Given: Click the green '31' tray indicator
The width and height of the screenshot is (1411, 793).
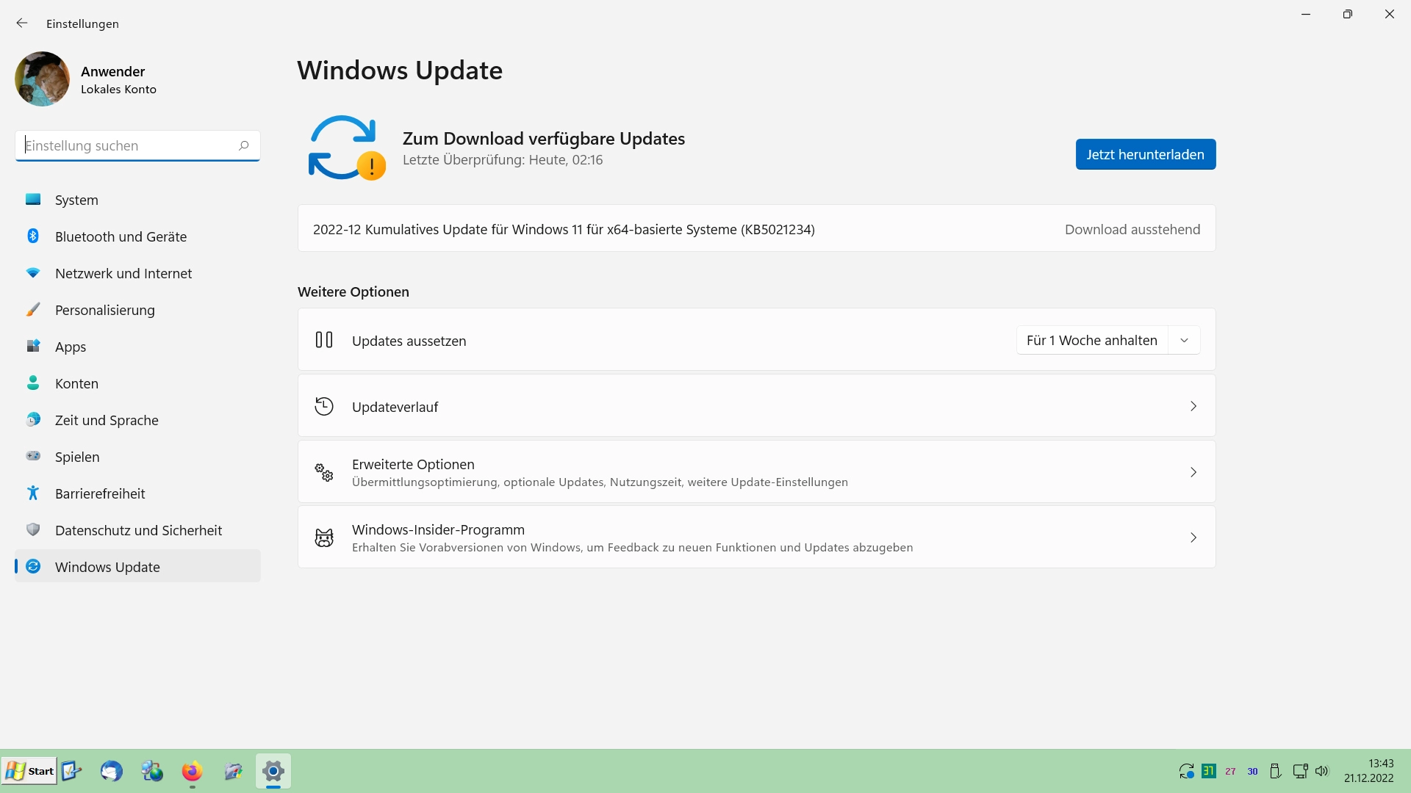Looking at the screenshot, I should 1209,771.
